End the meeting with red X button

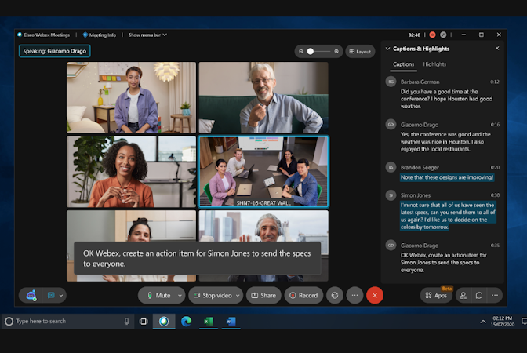(x=375, y=296)
